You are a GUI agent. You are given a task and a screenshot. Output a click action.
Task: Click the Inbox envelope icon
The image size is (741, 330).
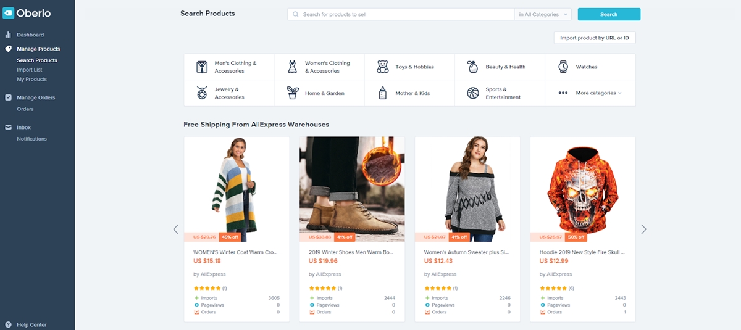coord(9,128)
